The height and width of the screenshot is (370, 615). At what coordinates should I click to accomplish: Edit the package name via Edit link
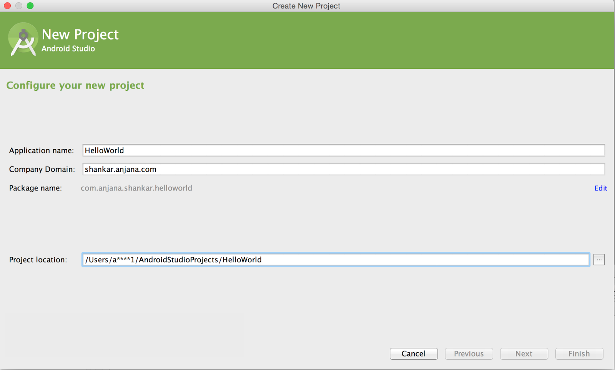(x=600, y=188)
